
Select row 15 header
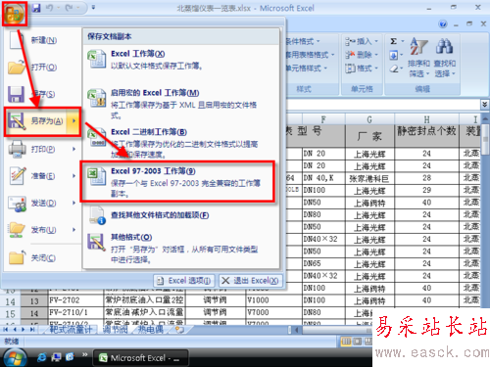(11, 313)
